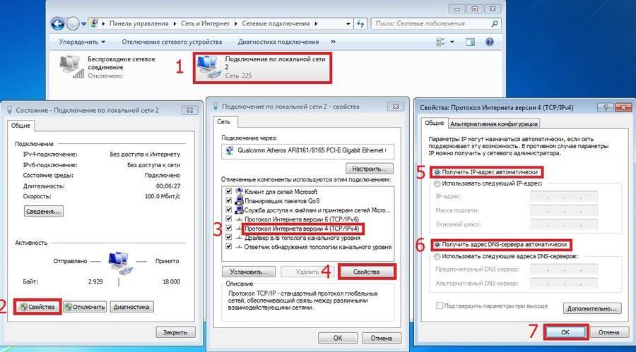Select Получить адрес DNS-сервера автоматически radio
The height and width of the screenshot is (352, 636).
437,245
